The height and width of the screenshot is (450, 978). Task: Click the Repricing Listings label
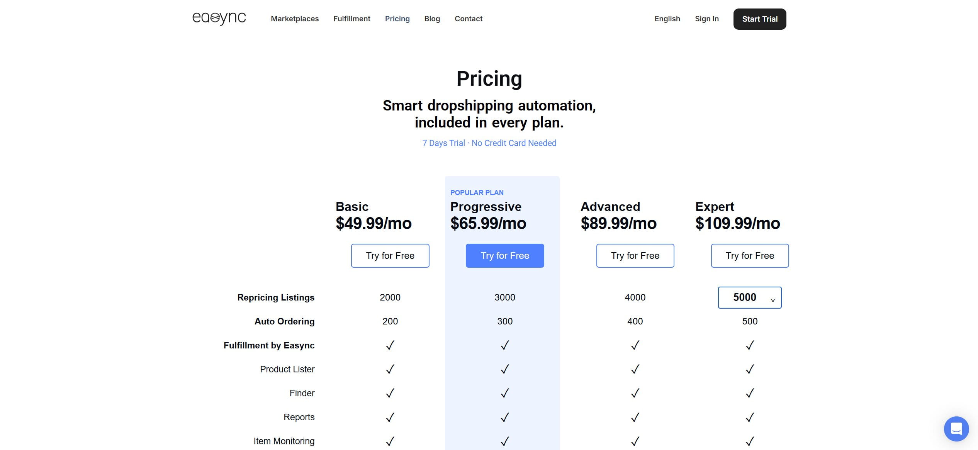pos(276,297)
